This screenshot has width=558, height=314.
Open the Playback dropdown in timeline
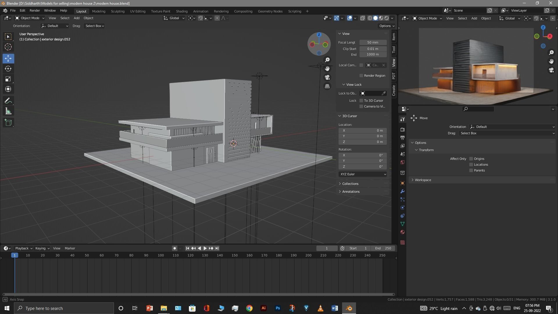[24, 248]
